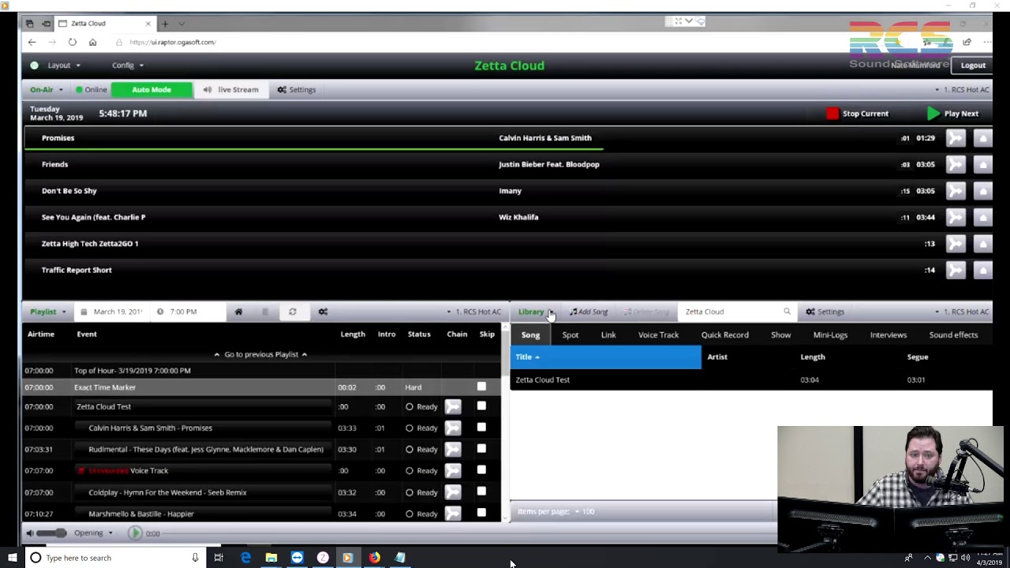Click the Live Stream button
This screenshot has height=568, width=1010.
pos(231,90)
